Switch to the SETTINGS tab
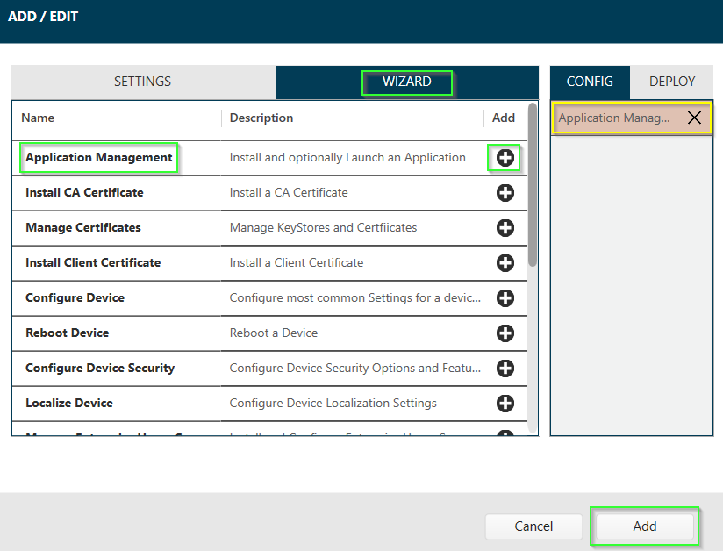 click(142, 82)
